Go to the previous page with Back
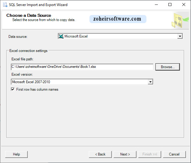Screen dimensions: 191x163 point(100,154)
